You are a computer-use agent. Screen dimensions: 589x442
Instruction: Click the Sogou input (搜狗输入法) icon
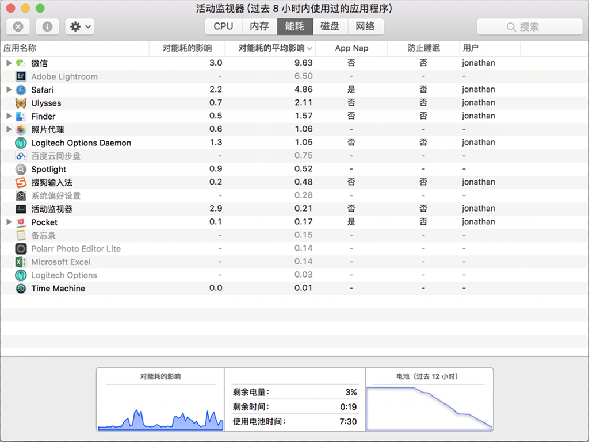click(21, 182)
